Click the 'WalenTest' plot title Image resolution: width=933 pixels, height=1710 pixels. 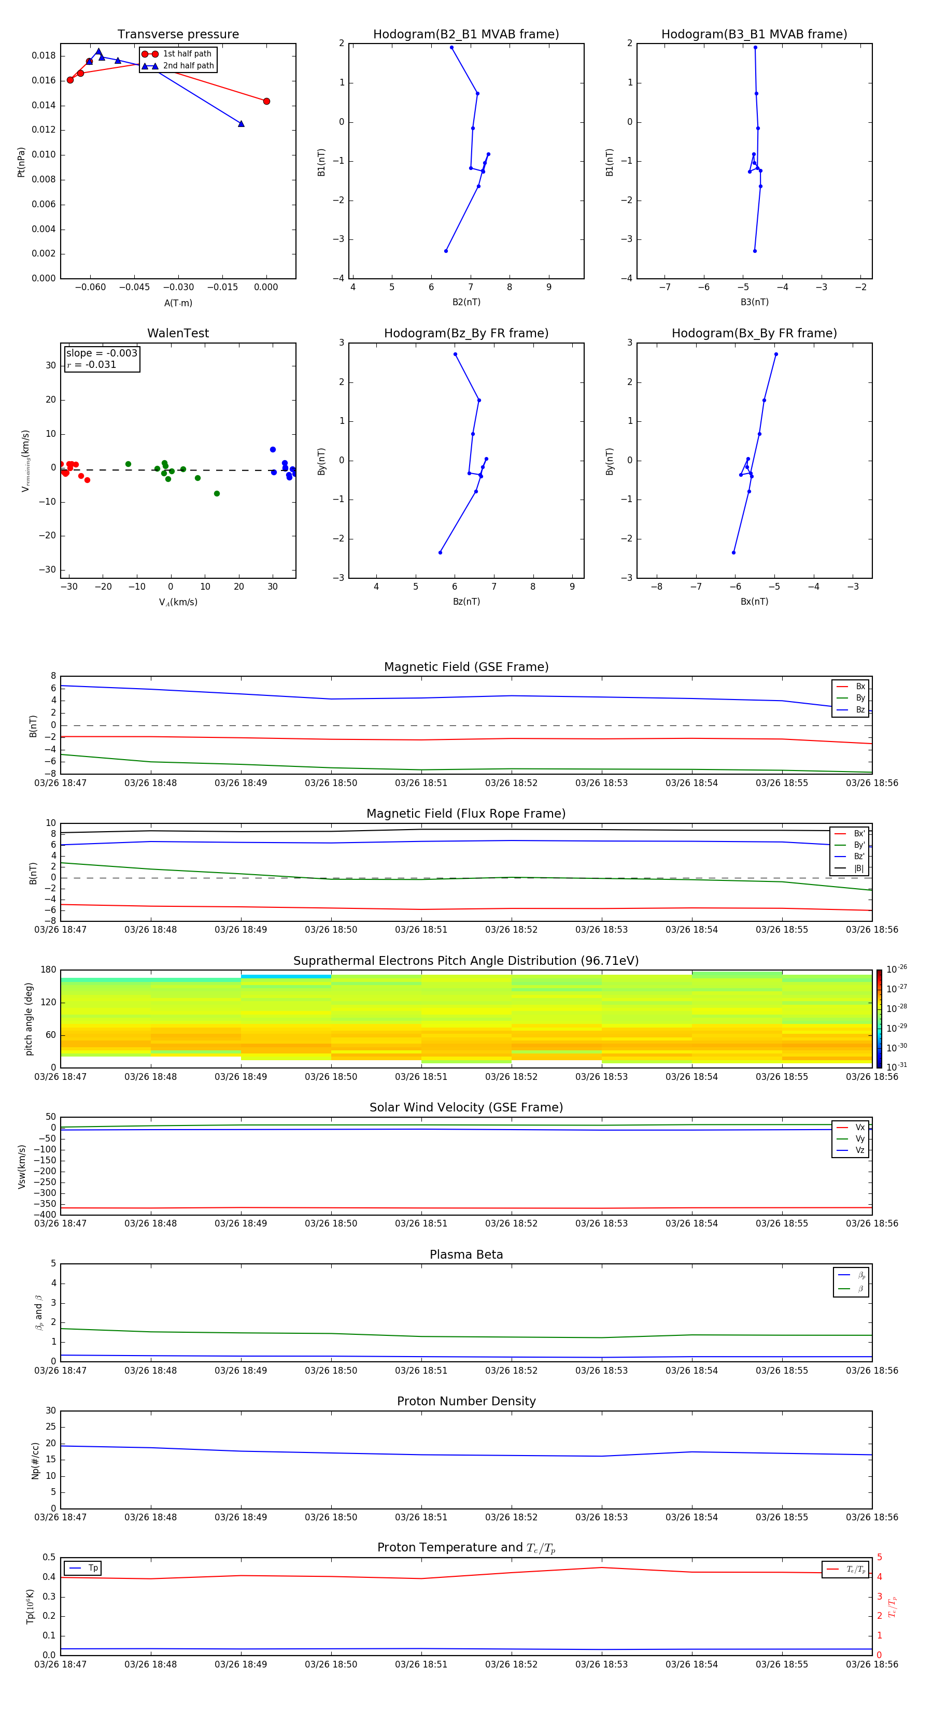(x=178, y=333)
